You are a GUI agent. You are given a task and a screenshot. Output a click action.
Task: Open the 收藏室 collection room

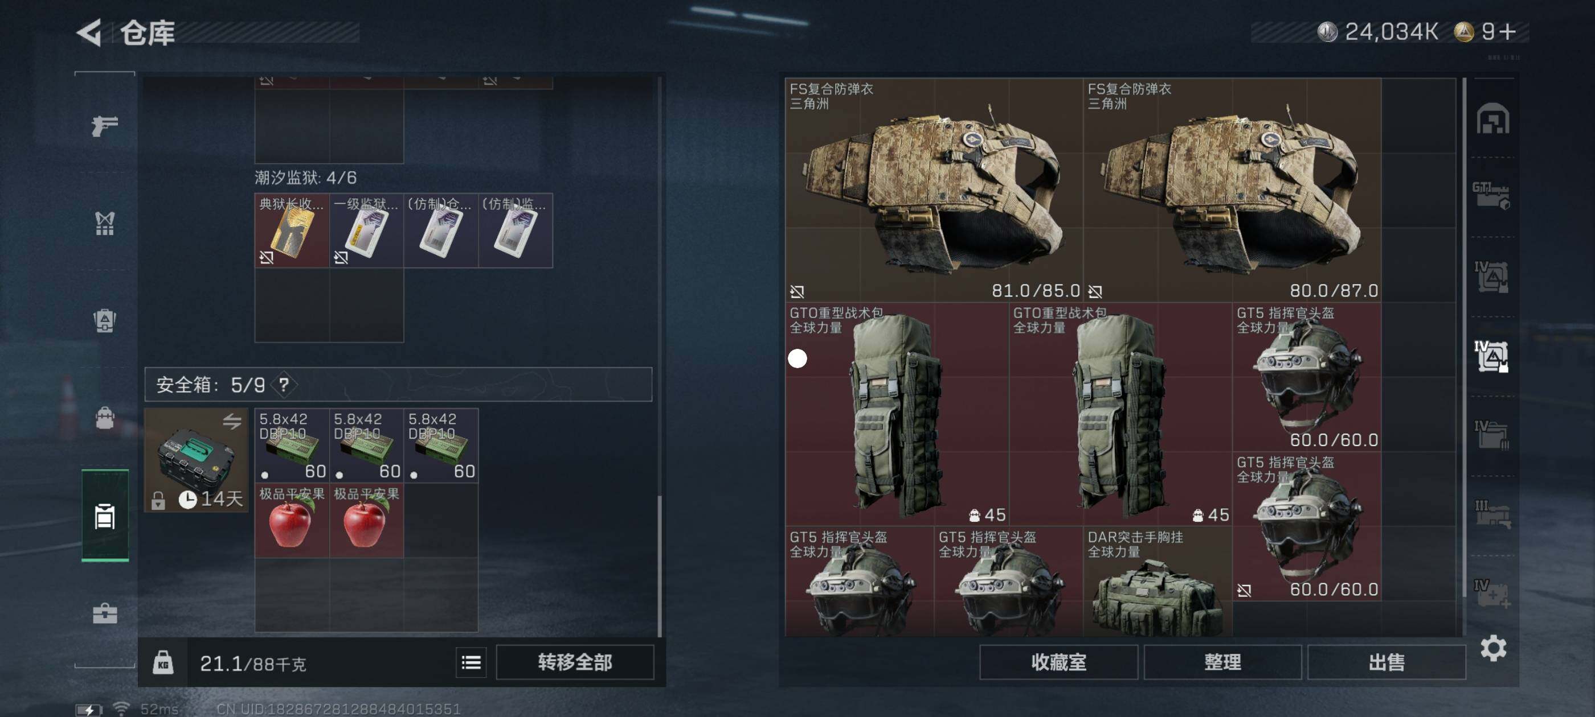tap(1058, 662)
